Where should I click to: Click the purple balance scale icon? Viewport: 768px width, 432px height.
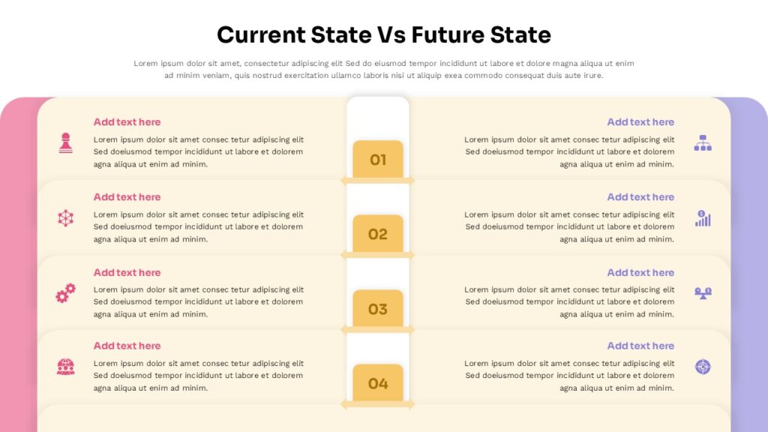[x=703, y=292]
